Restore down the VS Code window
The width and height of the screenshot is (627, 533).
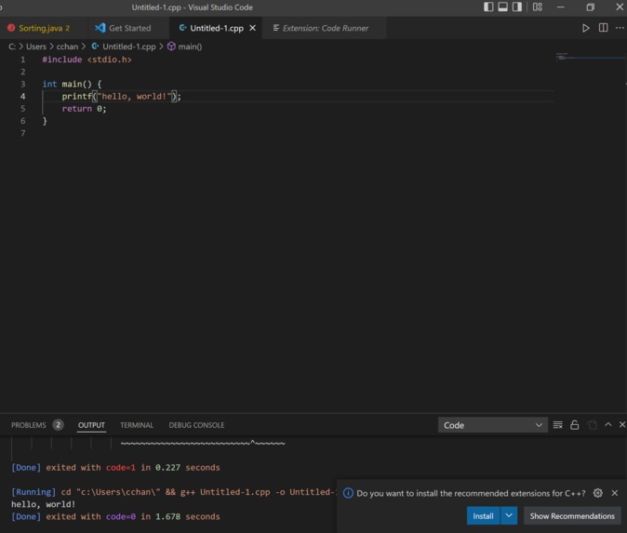click(590, 7)
